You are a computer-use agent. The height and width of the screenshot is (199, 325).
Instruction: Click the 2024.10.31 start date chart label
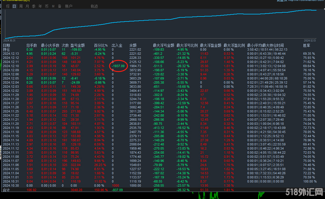click(9, 40)
